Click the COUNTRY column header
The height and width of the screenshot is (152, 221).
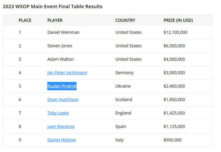[125, 20]
